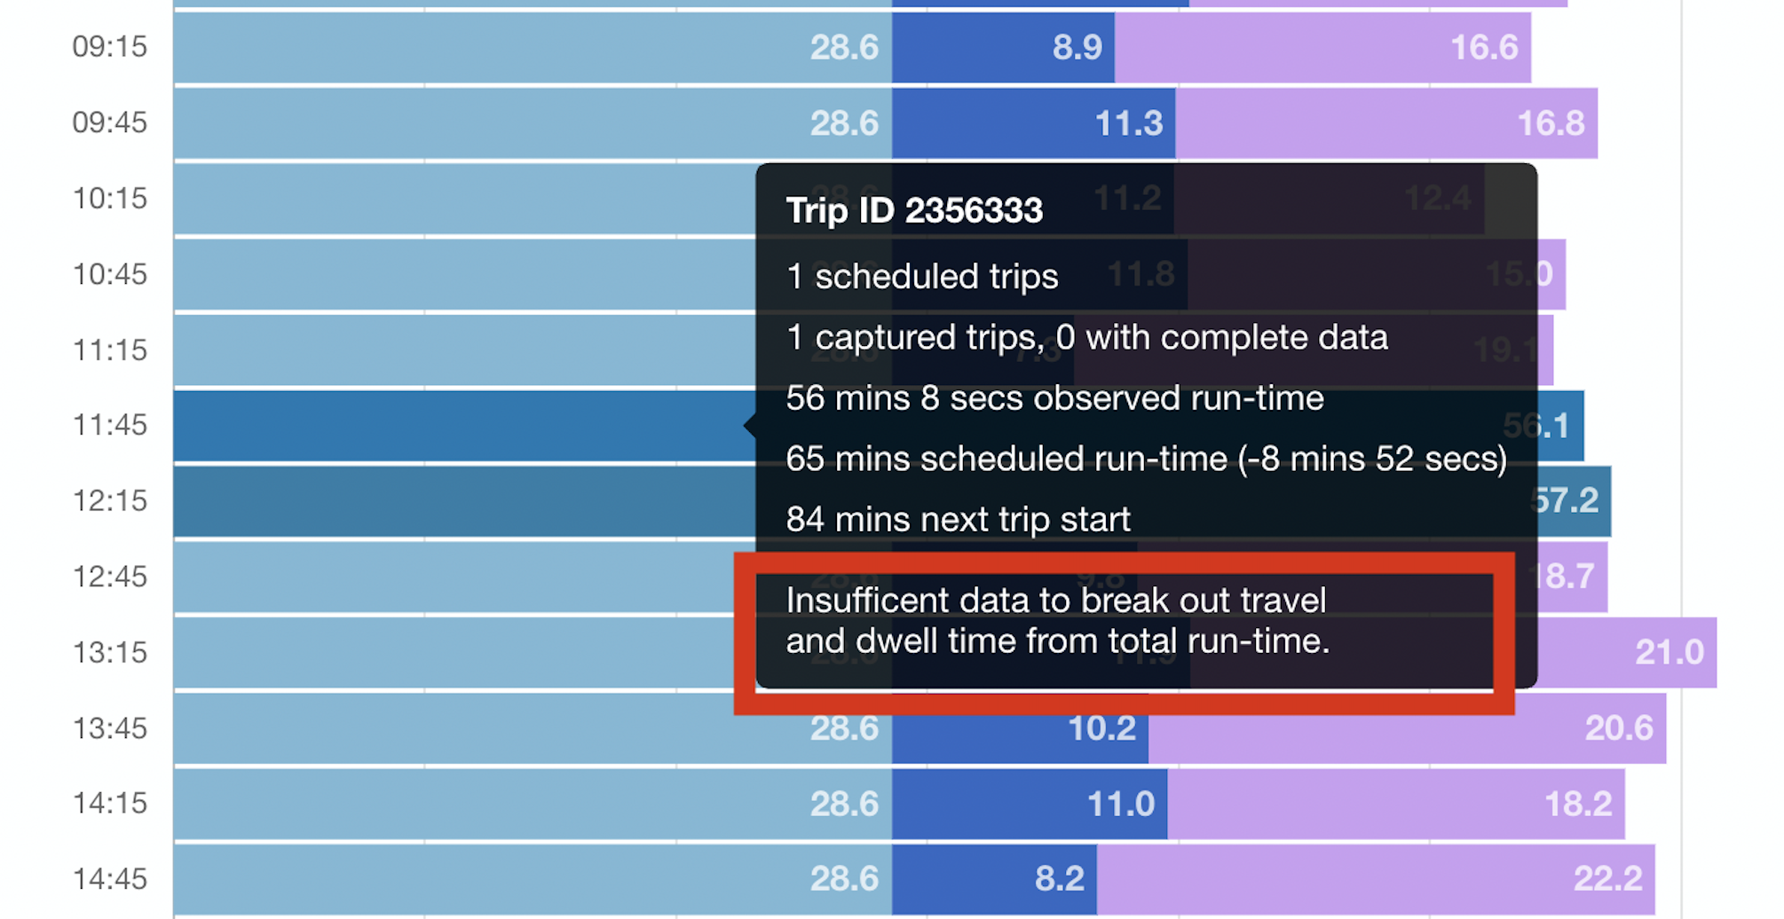The width and height of the screenshot is (1784, 919).
Task: Select the 14:15 purple 18.2 segment
Action: 1395,805
